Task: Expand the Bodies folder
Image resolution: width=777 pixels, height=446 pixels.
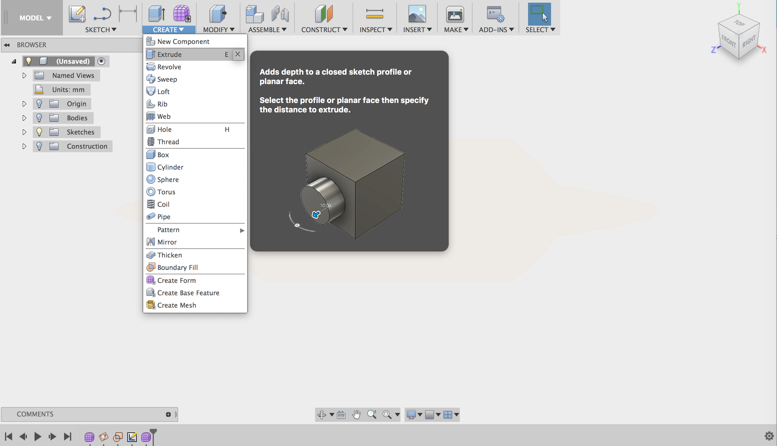Action: click(24, 118)
